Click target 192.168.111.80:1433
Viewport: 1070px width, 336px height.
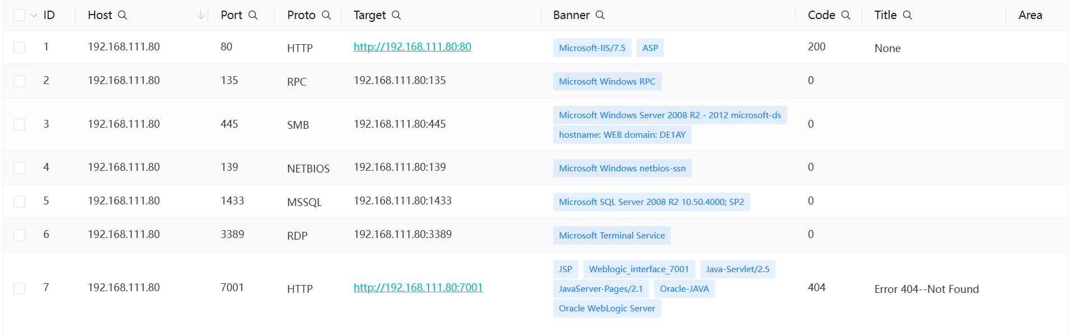pos(402,201)
